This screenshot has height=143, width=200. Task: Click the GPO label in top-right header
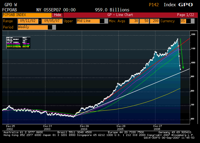click(185, 5)
